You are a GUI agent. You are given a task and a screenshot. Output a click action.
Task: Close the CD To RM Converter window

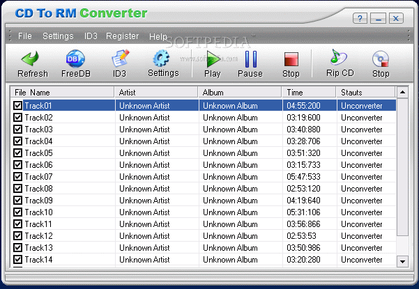coord(396,19)
